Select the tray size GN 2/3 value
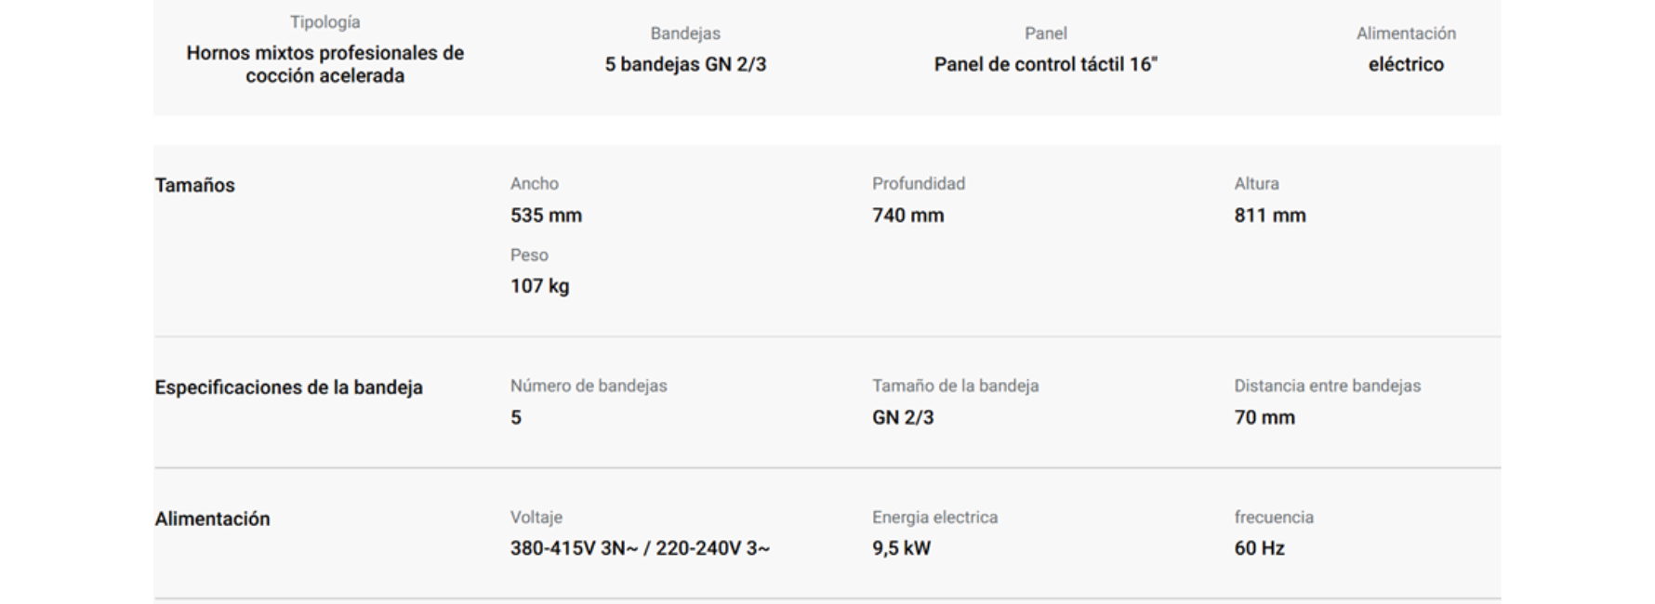Screen dimensions: 1655x604 (903, 417)
